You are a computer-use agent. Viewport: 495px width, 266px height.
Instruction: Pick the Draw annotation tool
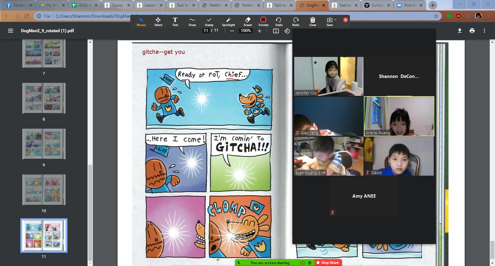192,22
